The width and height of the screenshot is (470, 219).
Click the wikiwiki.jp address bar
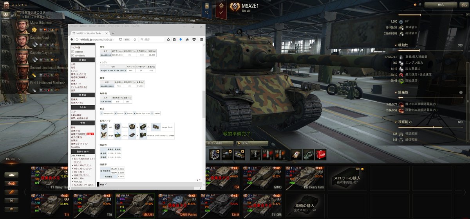click(99, 39)
